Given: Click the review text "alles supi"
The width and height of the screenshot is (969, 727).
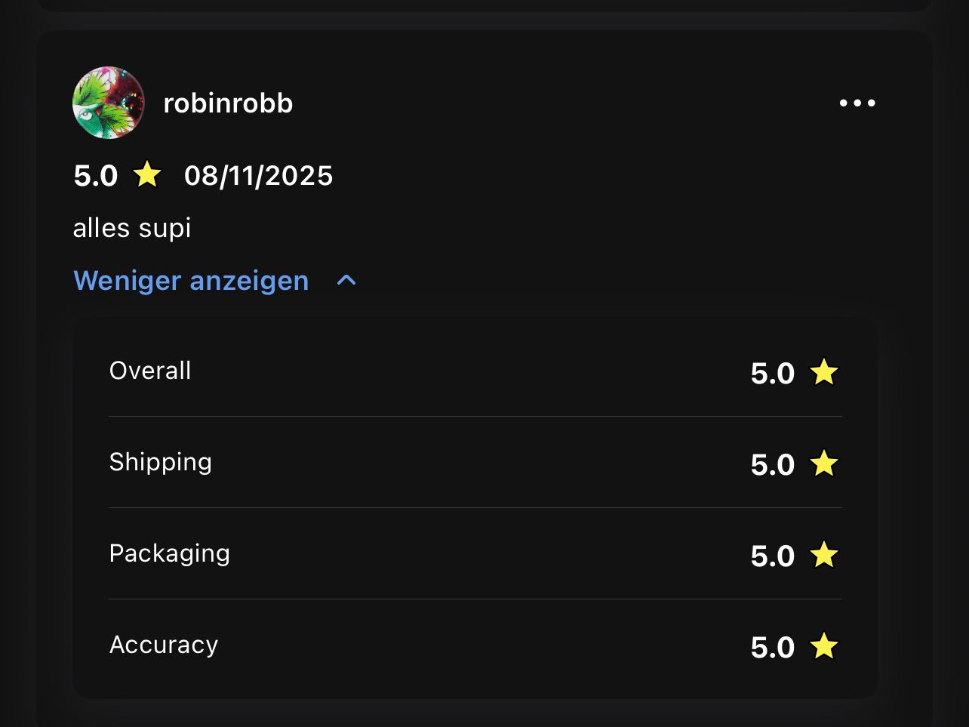Looking at the screenshot, I should [x=132, y=228].
